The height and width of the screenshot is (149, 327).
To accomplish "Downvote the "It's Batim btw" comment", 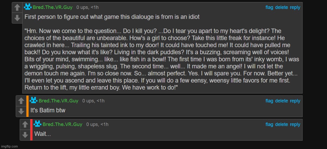I will (x=21, y=111).
